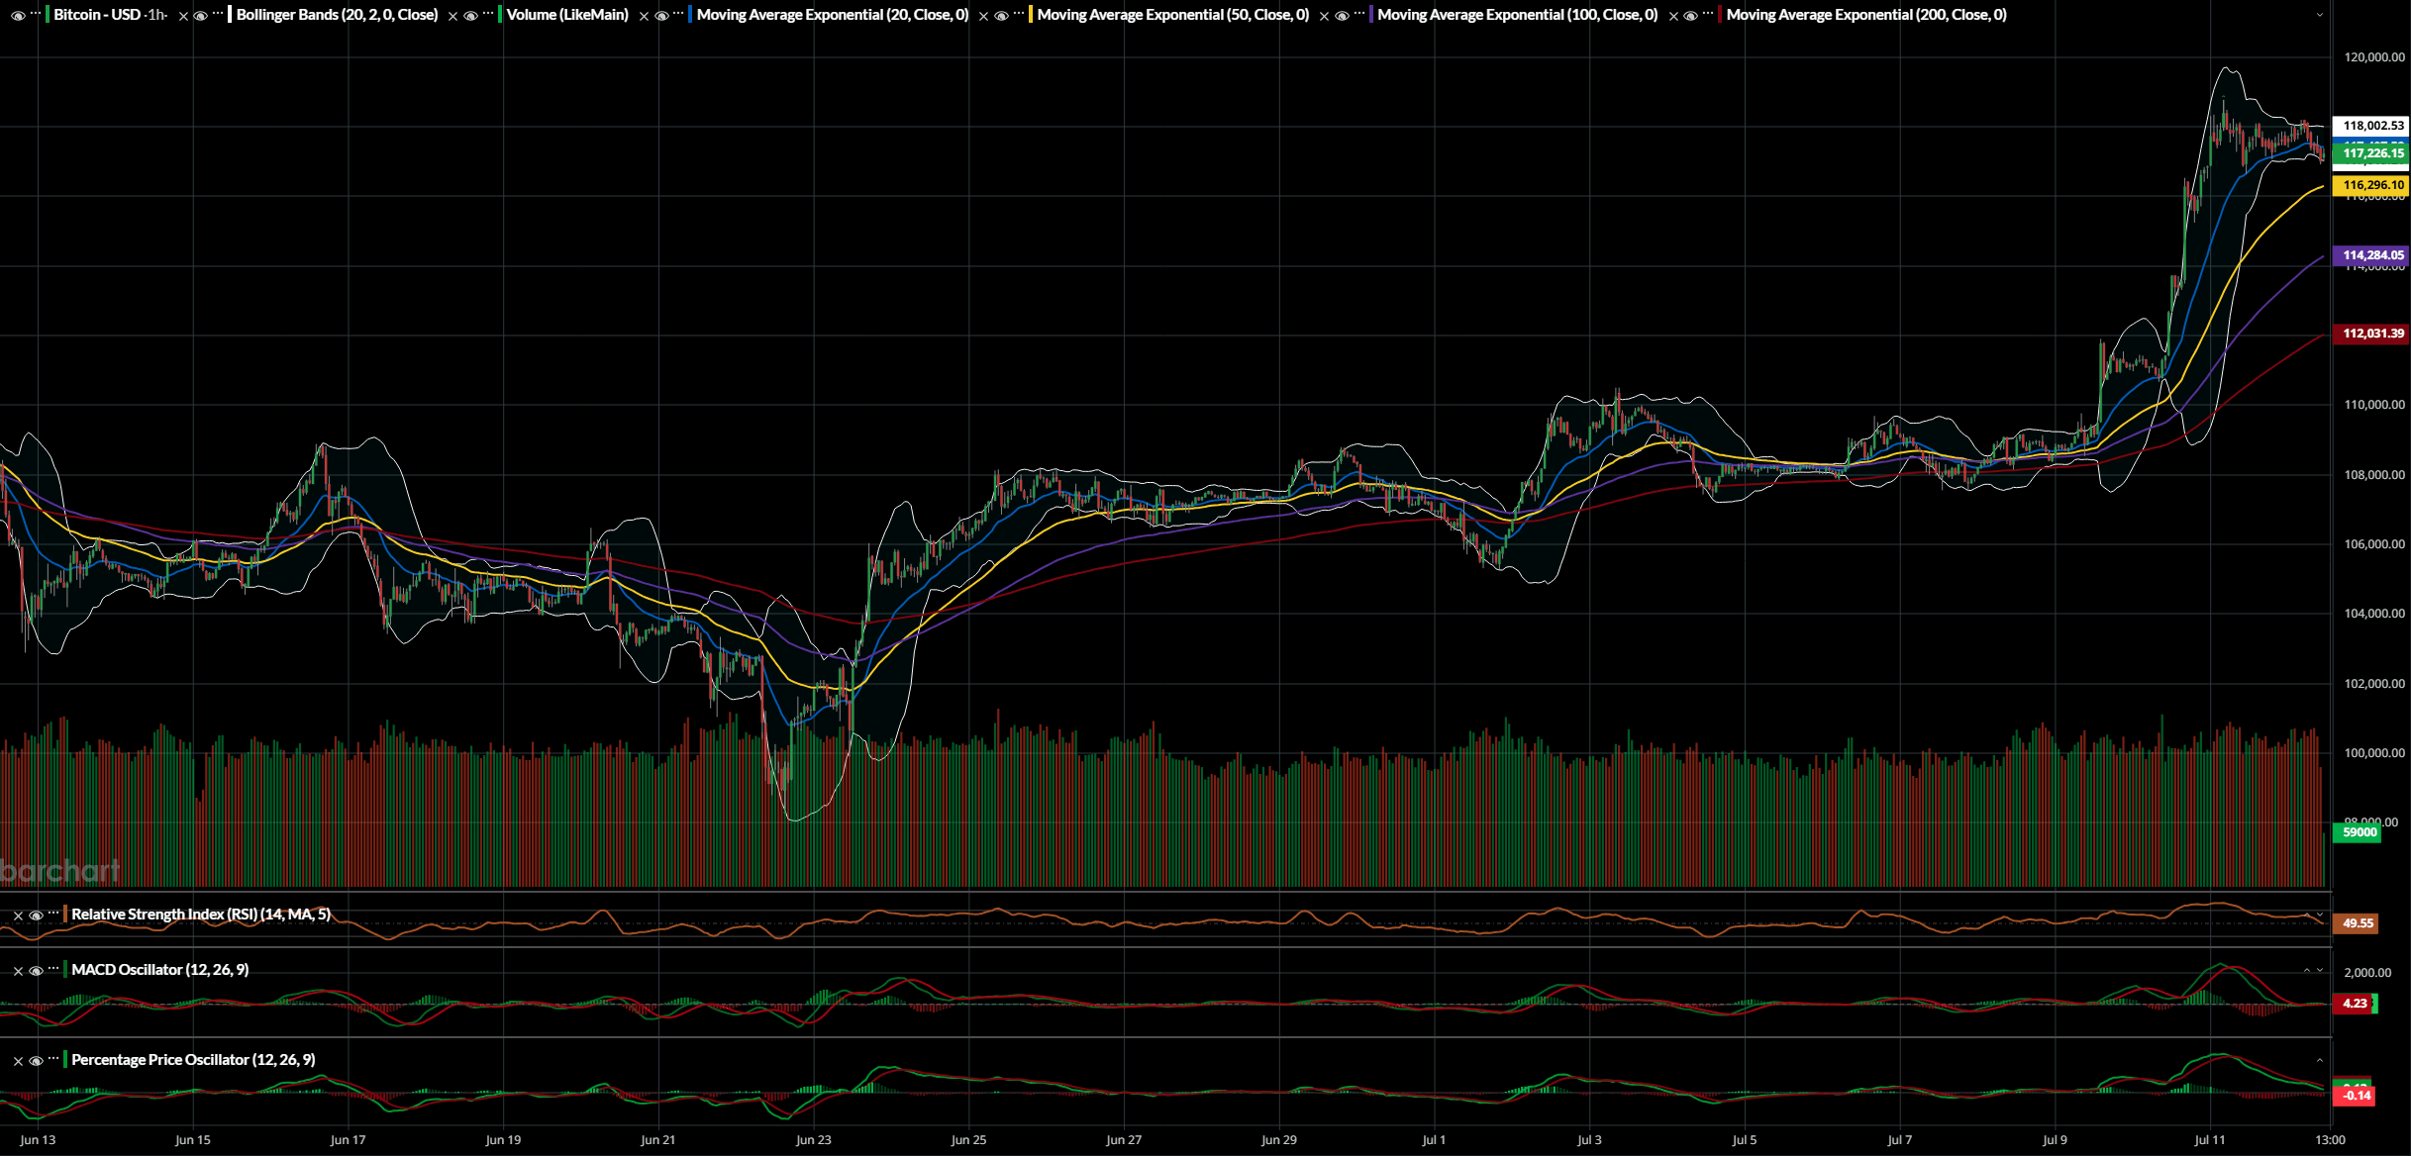Open three-dot options for MACD Oscillator
The height and width of the screenshot is (1156, 2411).
tap(53, 969)
